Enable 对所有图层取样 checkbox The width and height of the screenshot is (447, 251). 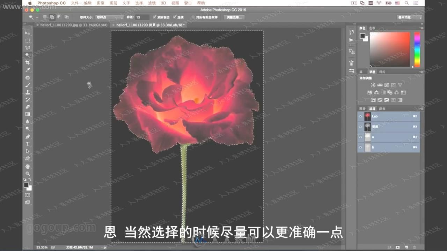193,17
